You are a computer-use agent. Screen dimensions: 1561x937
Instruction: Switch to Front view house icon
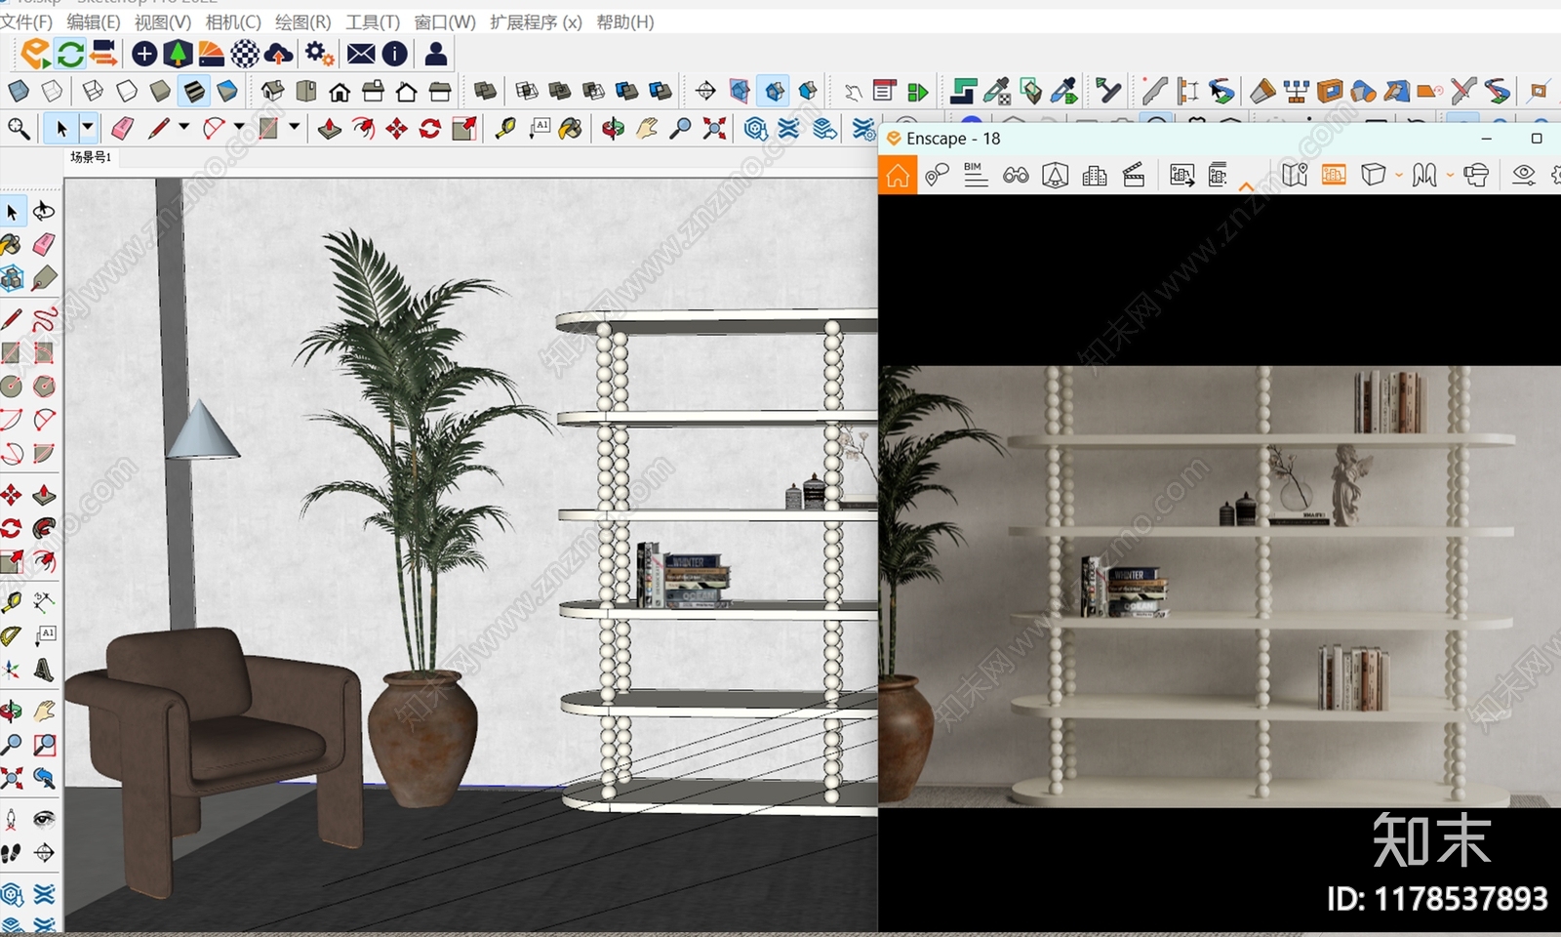tap(339, 93)
